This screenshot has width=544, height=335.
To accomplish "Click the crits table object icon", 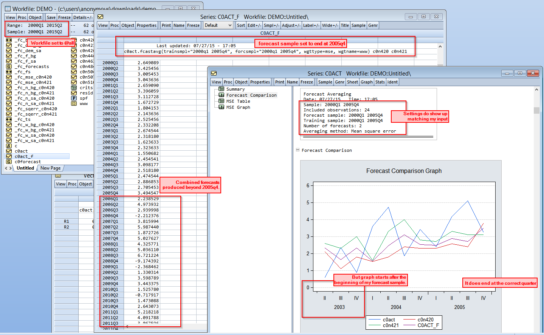I will pos(74,88).
